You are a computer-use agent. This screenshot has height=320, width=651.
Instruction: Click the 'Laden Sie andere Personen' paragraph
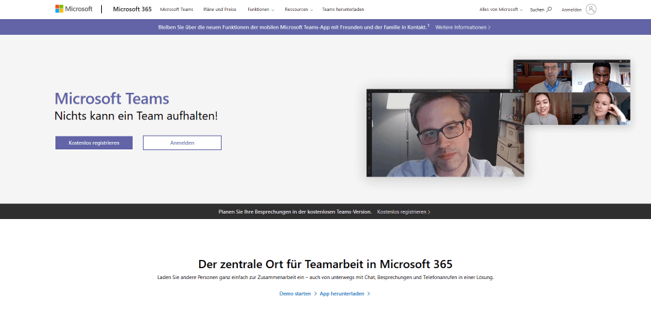325,278
